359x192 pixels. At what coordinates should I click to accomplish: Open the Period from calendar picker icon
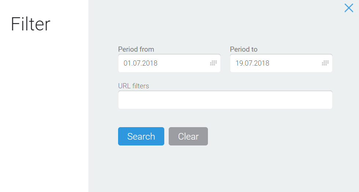(x=213, y=63)
